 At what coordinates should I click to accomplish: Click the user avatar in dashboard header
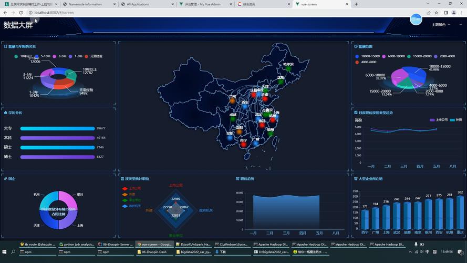pos(416,19)
